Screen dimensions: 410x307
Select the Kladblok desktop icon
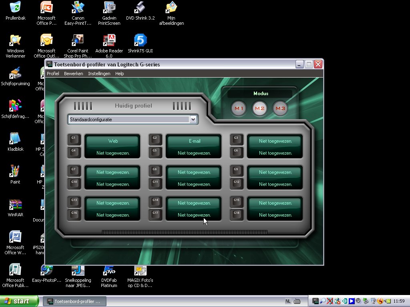pos(16,142)
